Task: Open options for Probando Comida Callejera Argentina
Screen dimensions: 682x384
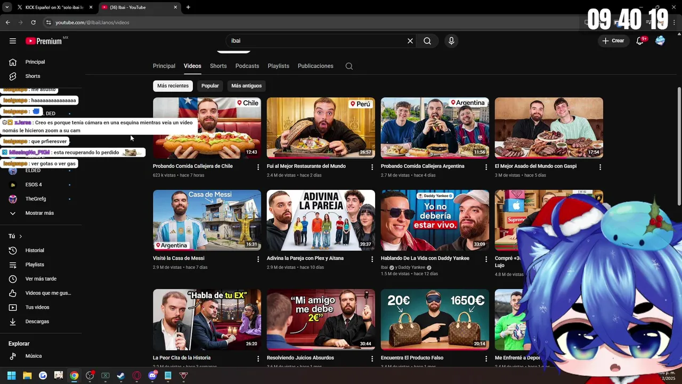Action: pos(486,167)
